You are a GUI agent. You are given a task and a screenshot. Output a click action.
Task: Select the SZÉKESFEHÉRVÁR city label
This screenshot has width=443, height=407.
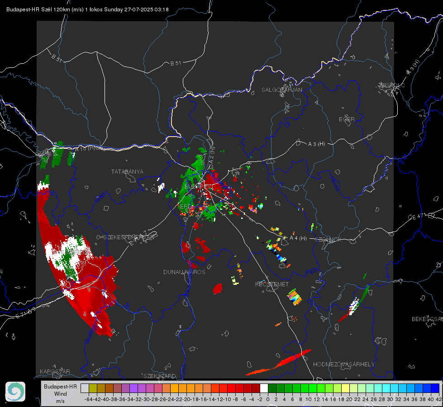pos(129,237)
